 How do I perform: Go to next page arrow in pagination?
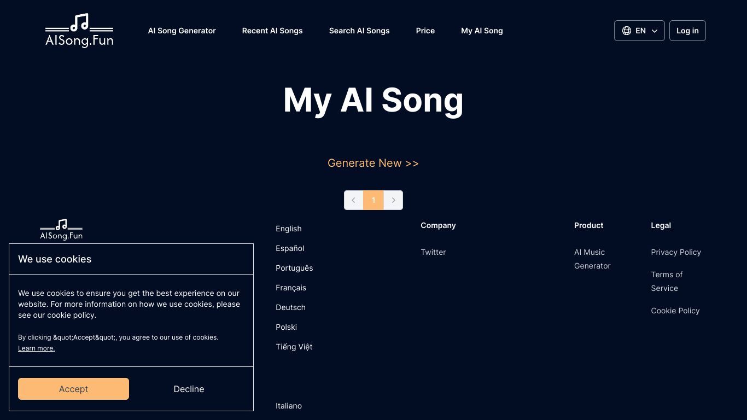[x=393, y=200]
